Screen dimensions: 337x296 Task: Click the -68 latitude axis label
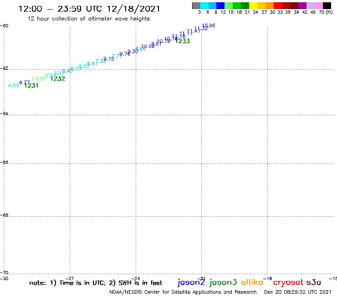[4, 215]
